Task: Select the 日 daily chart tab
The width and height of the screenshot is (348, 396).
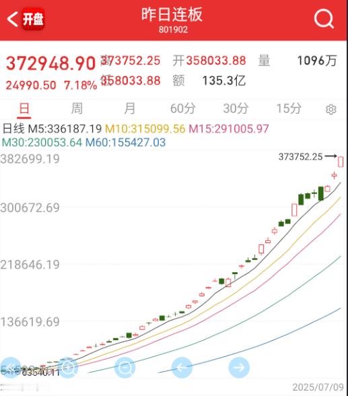Action: click(24, 108)
